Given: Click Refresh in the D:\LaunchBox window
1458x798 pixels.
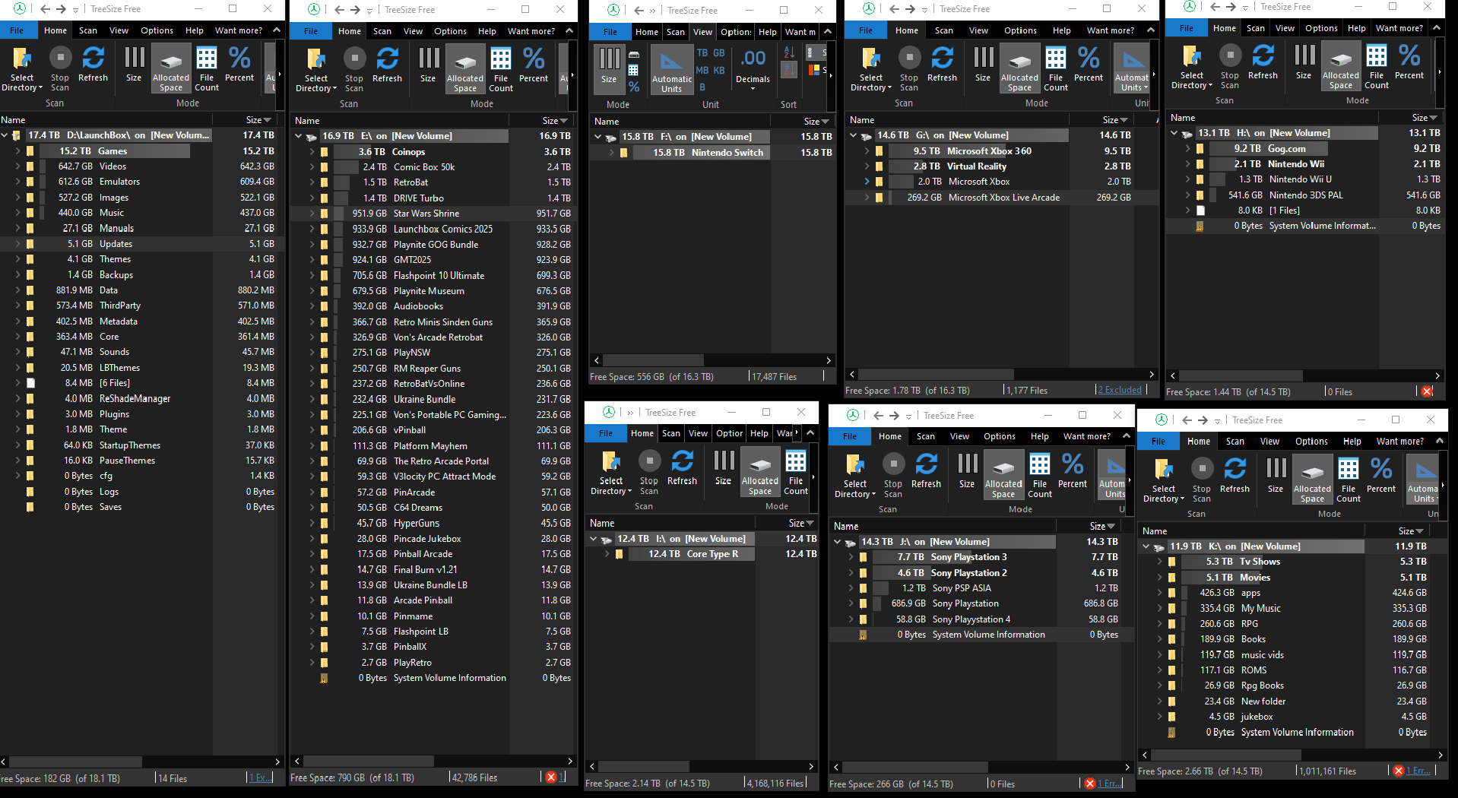Looking at the screenshot, I should coord(94,64).
